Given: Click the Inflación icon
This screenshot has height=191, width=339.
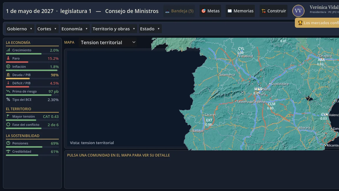Looking at the screenshot, I should (8, 67).
